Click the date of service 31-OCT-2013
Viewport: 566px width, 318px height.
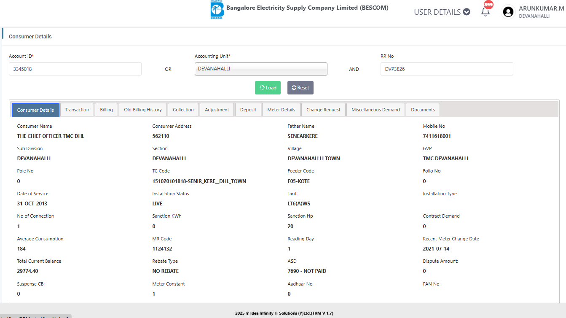pos(32,204)
